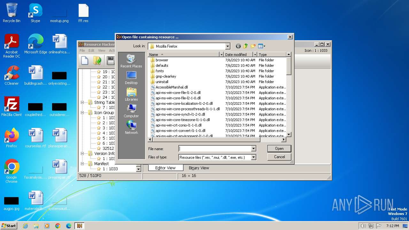This screenshot has width=409, height=230.
Task: Collapse the Version Info tree node
Action: (82, 154)
